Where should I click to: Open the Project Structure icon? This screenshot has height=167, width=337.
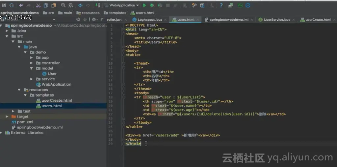coord(202,5)
